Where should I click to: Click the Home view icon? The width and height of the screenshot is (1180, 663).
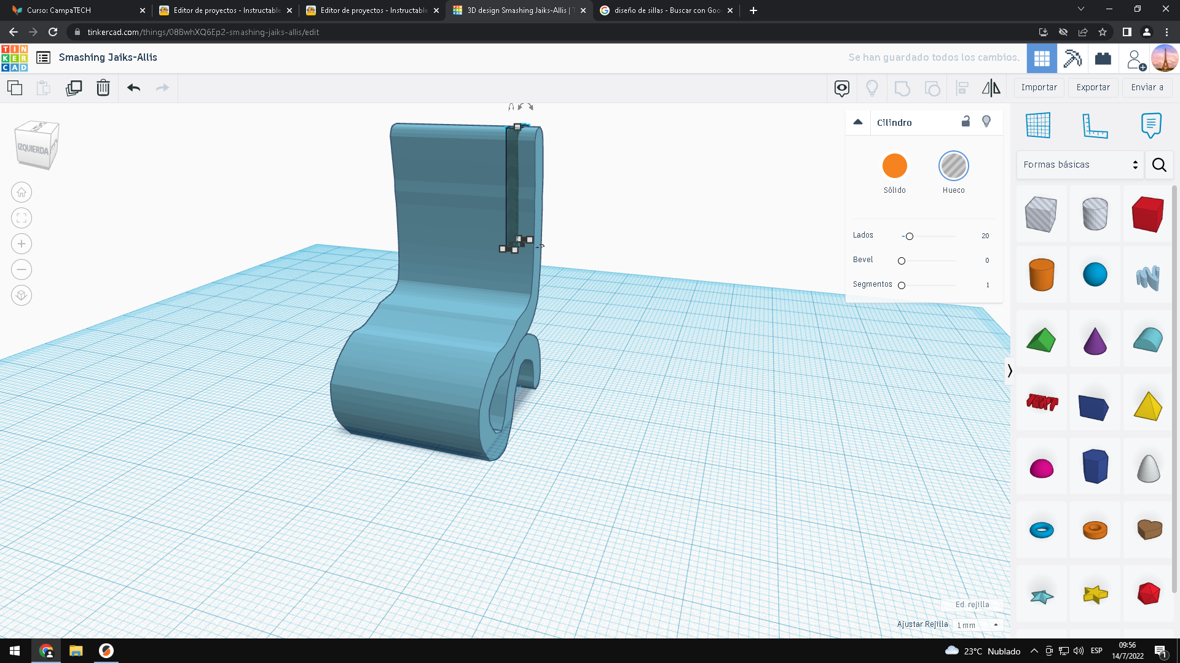(x=22, y=192)
